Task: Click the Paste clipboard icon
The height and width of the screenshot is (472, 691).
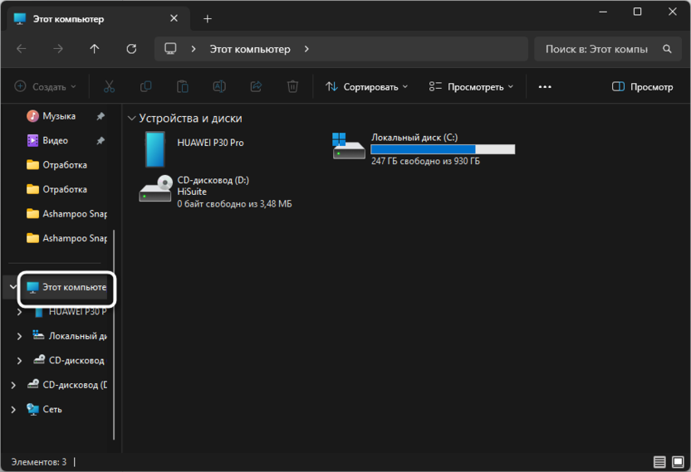Action: coord(182,86)
